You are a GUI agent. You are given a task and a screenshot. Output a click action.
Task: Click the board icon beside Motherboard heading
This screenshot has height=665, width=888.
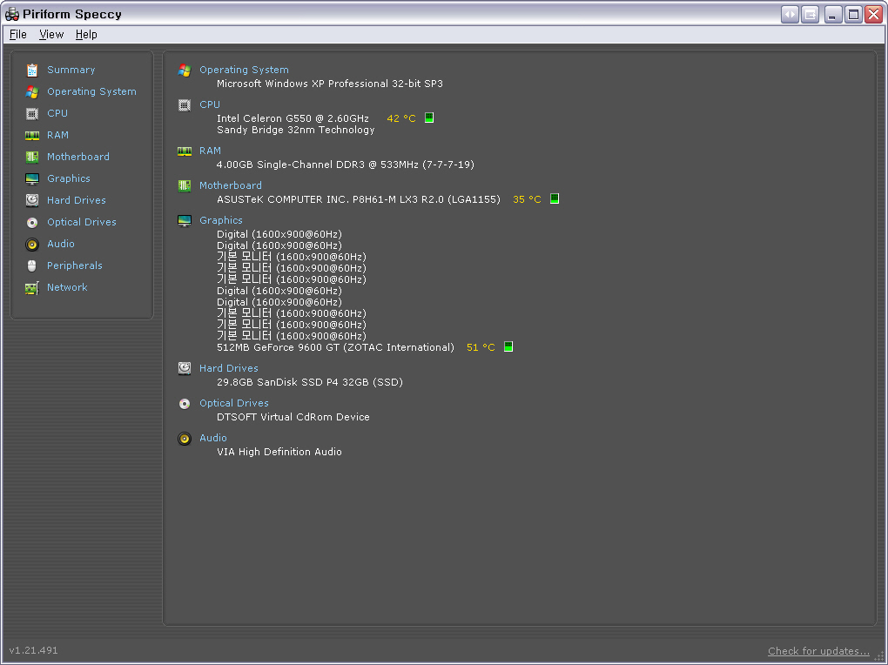click(x=185, y=185)
